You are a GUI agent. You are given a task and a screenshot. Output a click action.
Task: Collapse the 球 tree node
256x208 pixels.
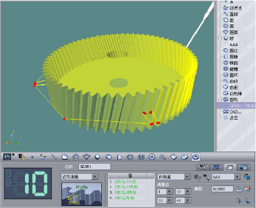(220, 38)
